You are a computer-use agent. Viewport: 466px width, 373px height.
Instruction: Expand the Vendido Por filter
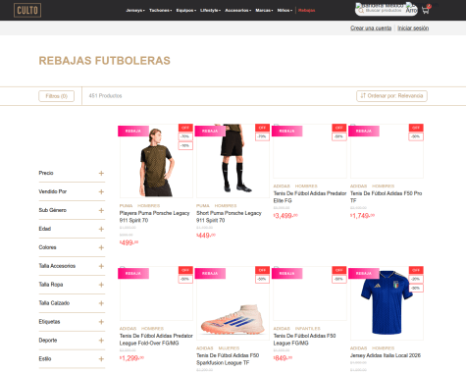(x=72, y=191)
